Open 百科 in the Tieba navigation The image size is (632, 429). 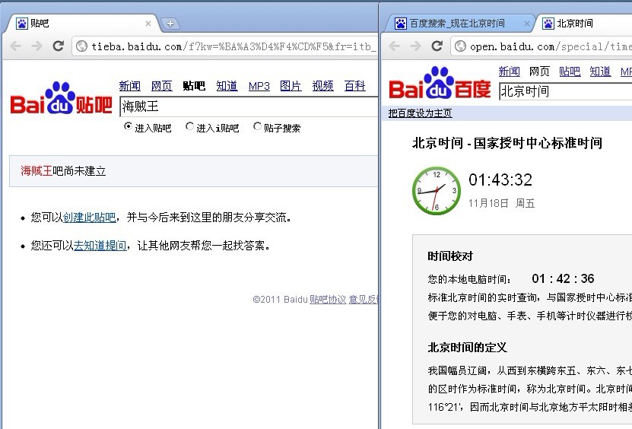(354, 86)
